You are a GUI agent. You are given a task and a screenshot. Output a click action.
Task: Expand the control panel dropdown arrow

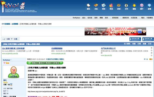click(120, 18)
